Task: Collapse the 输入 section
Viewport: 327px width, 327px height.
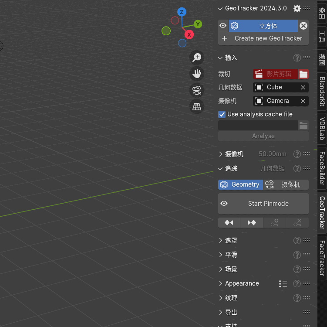Action: click(x=220, y=58)
